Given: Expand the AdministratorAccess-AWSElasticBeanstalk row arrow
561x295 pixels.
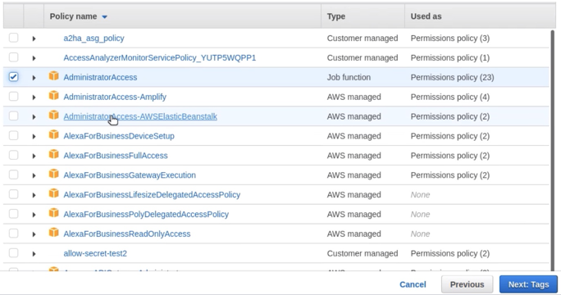Looking at the screenshot, I should point(34,117).
